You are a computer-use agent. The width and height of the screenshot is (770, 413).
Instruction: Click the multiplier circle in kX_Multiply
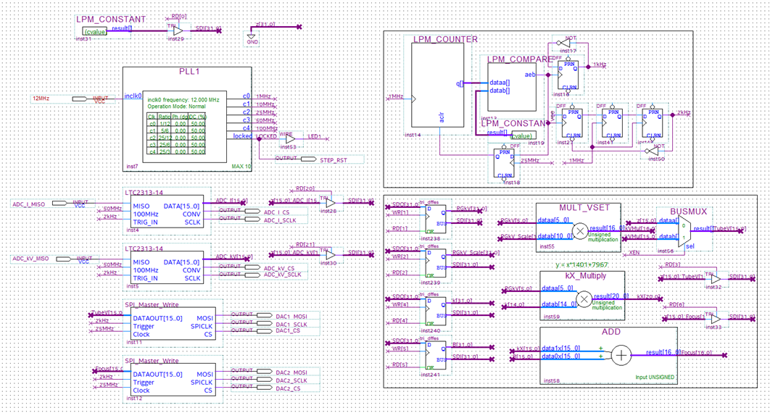coord(584,299)
